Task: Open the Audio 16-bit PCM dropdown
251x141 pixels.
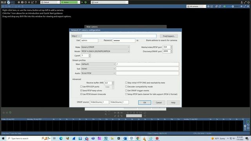Action: click(98, 73)
